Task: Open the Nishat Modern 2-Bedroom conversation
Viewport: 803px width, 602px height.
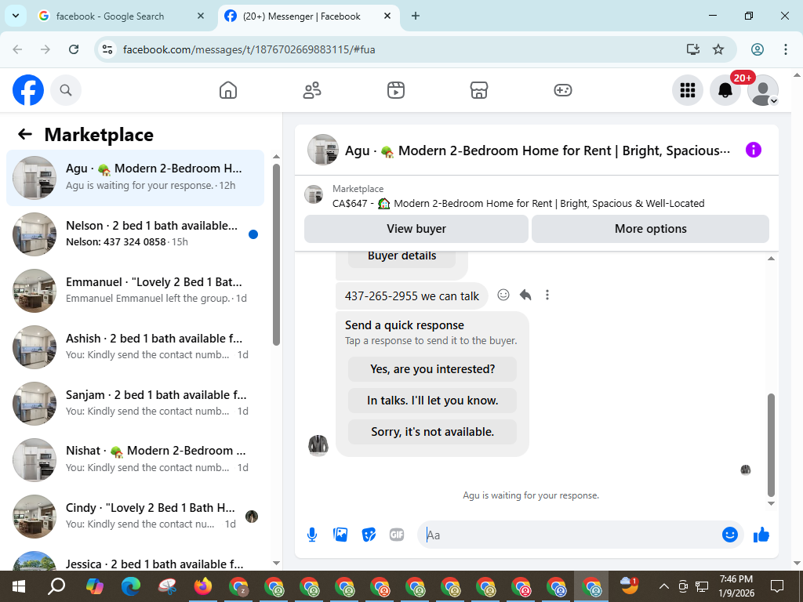Action: tap(135, 459)
